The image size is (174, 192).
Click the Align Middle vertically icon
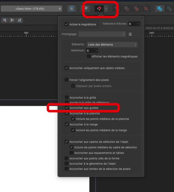[12, 20]
